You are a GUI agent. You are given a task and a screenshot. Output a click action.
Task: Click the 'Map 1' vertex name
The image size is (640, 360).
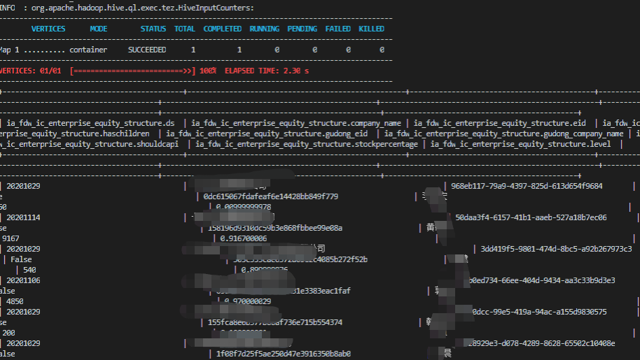click(x=9, y=50)
